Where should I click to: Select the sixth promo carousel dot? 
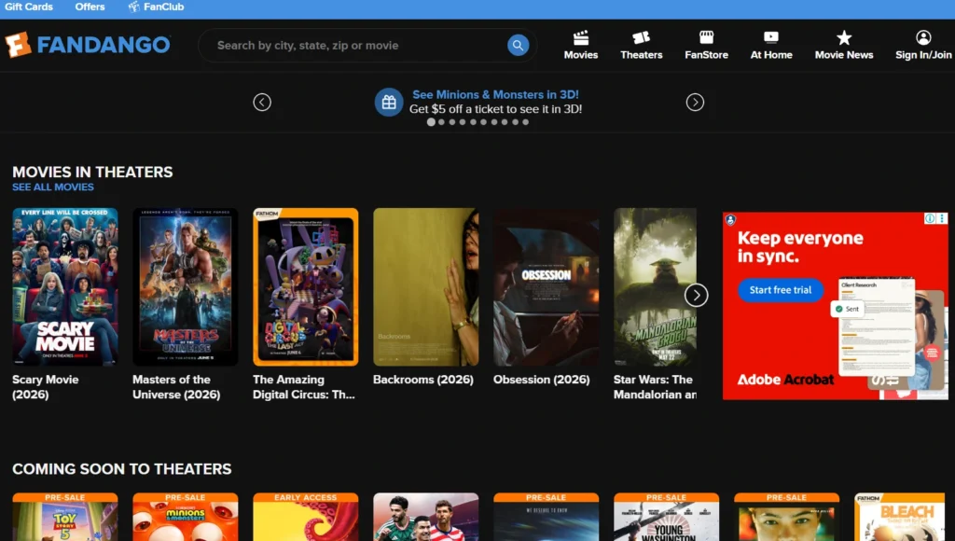pyautogui.click(x=484, y=122)
